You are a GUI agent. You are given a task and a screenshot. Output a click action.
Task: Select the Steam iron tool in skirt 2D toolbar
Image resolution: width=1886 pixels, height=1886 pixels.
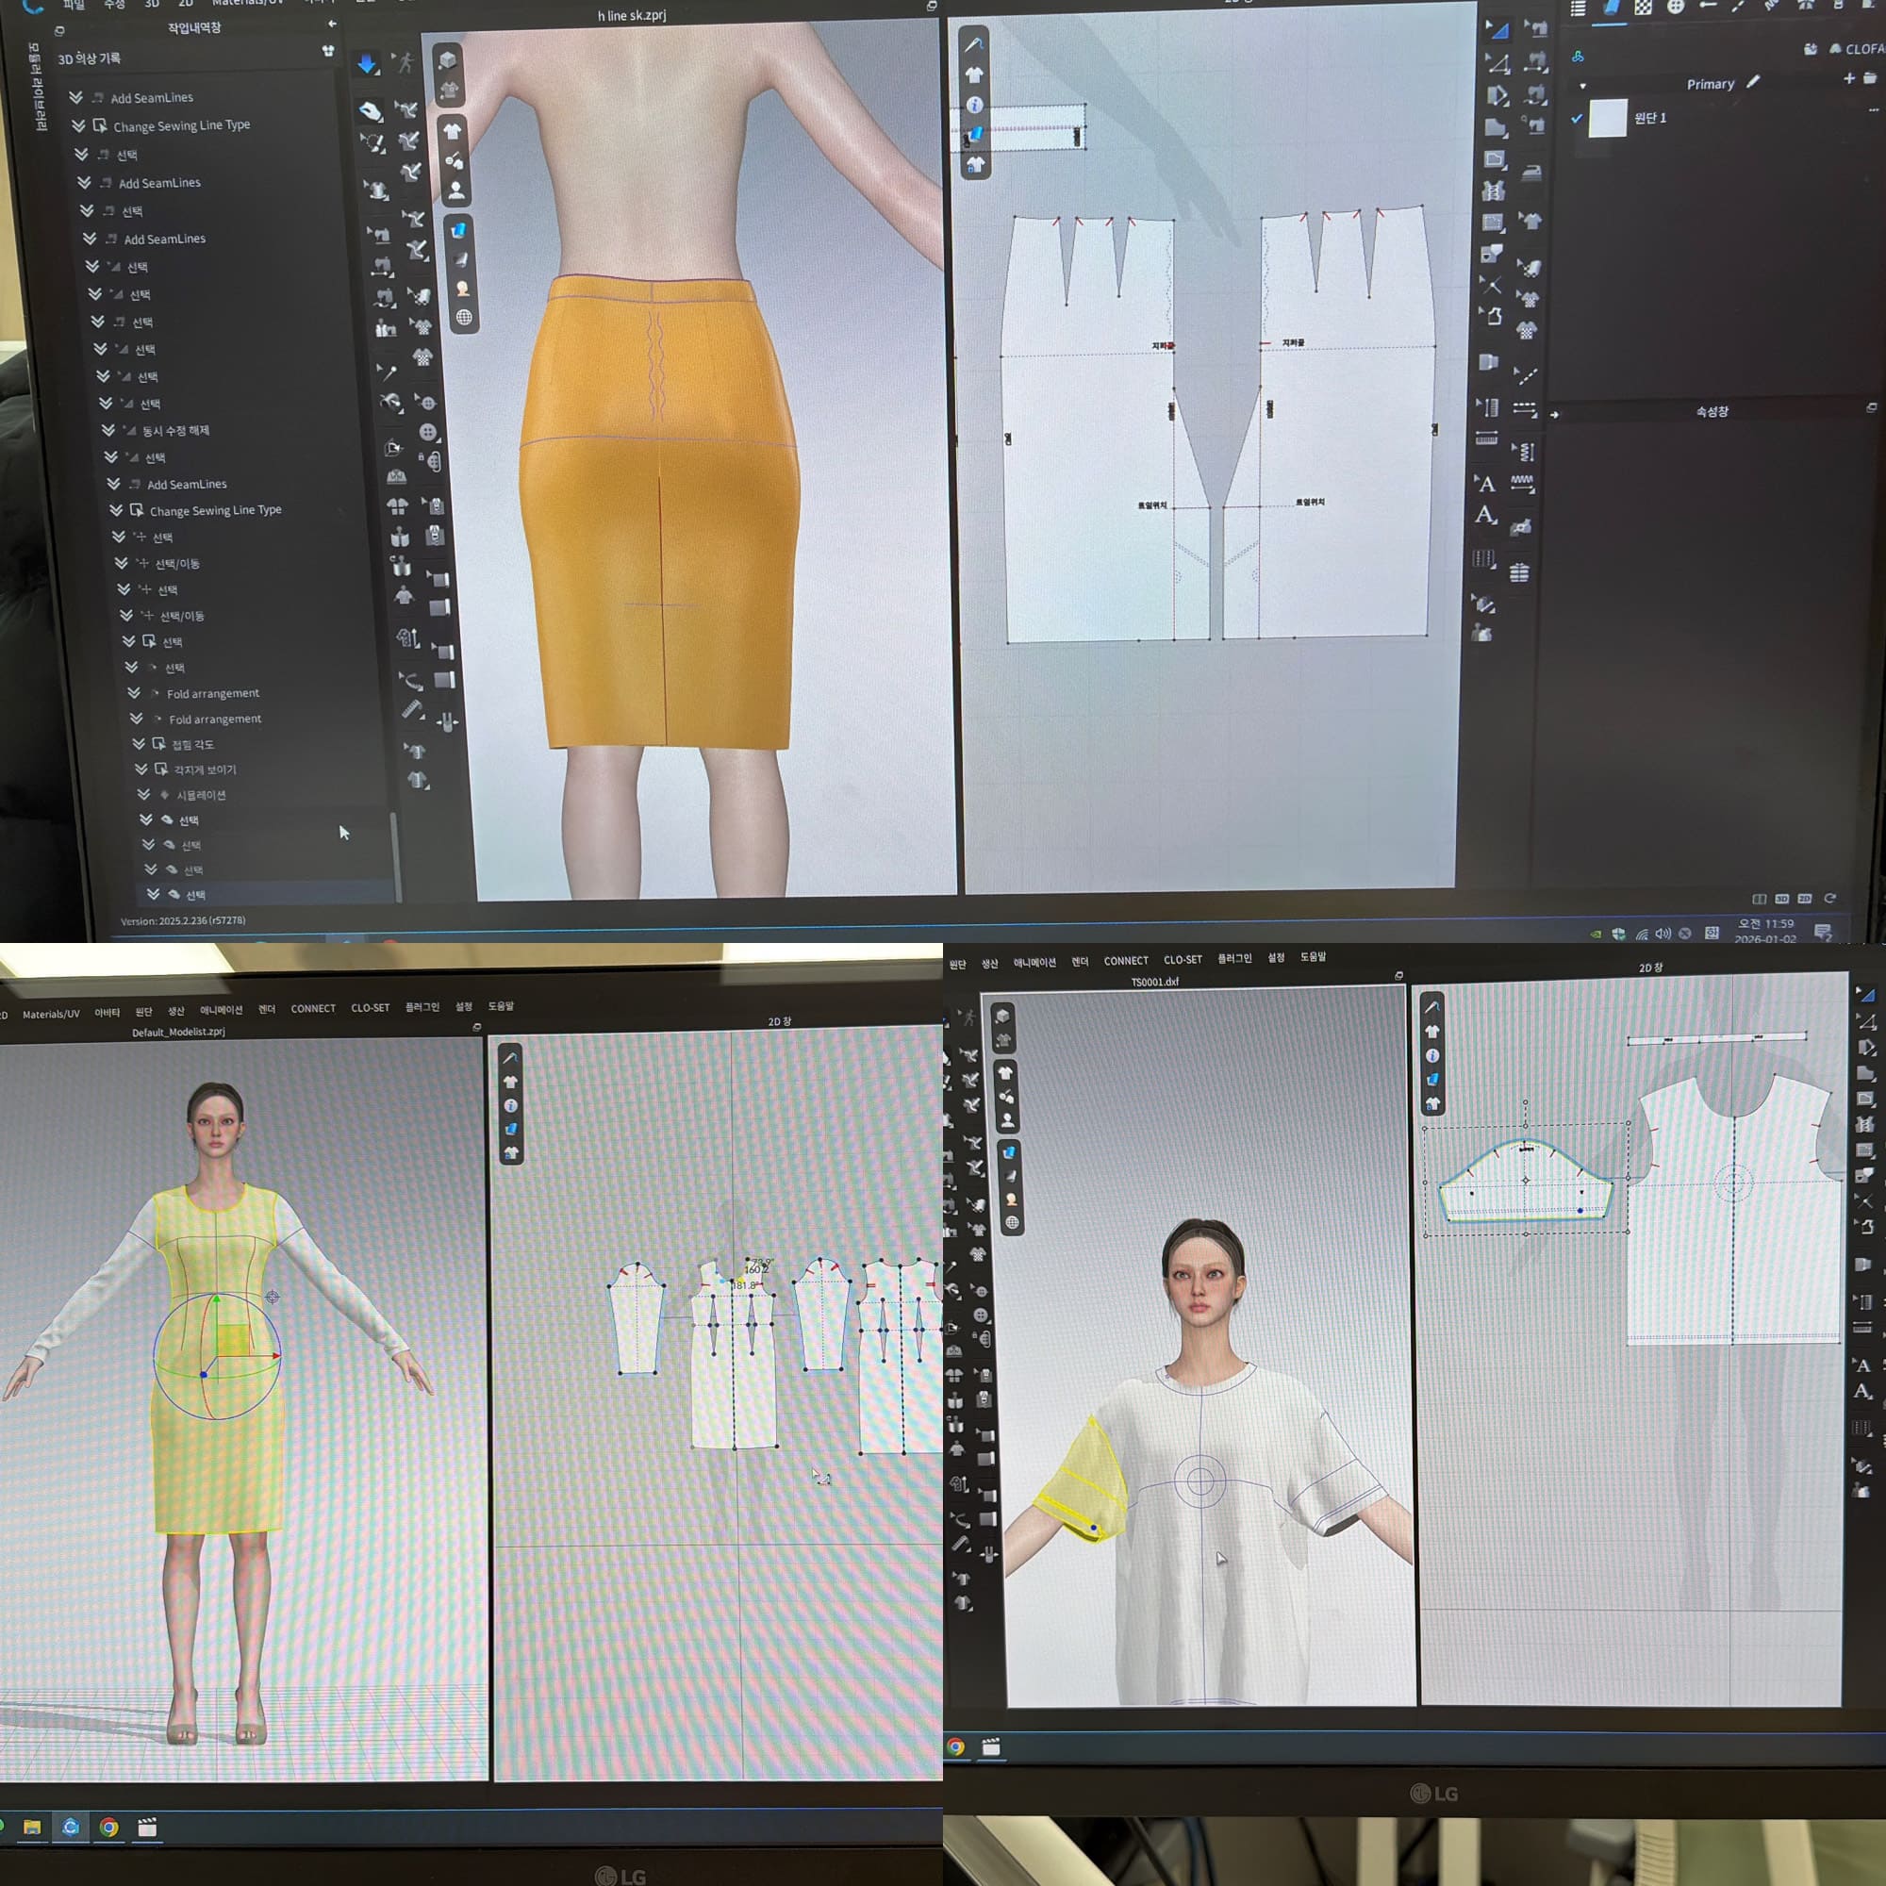pos(1531,173)
